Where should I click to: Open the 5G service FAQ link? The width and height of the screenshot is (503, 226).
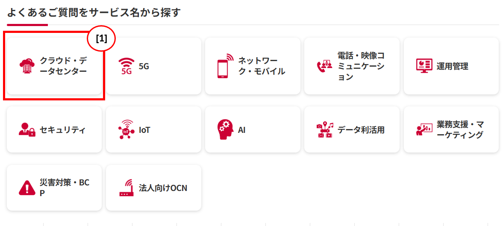pyautogui.click(x=144, y=66)
